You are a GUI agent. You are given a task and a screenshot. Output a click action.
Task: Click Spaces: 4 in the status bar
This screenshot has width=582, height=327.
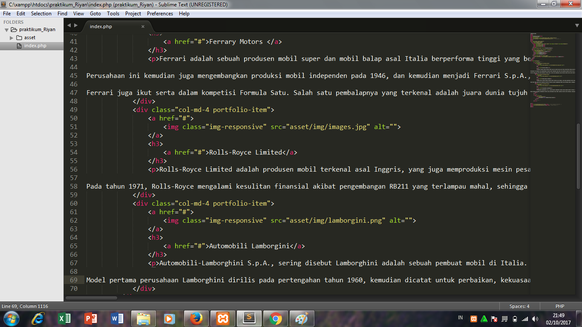519,306
